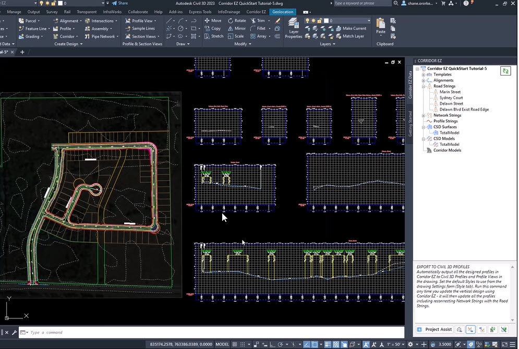Click shane.orourke user account button
The height and width of the screenshot is (349, 519).
(x=419, y=3)
